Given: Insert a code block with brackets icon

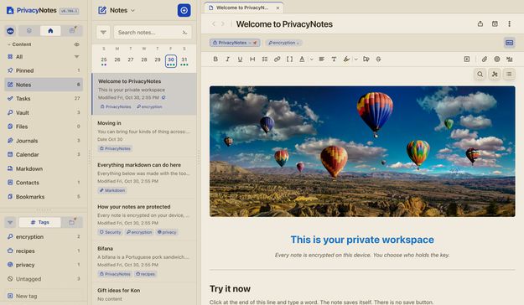Looking at the screenshot, I should tap(289, 59).
